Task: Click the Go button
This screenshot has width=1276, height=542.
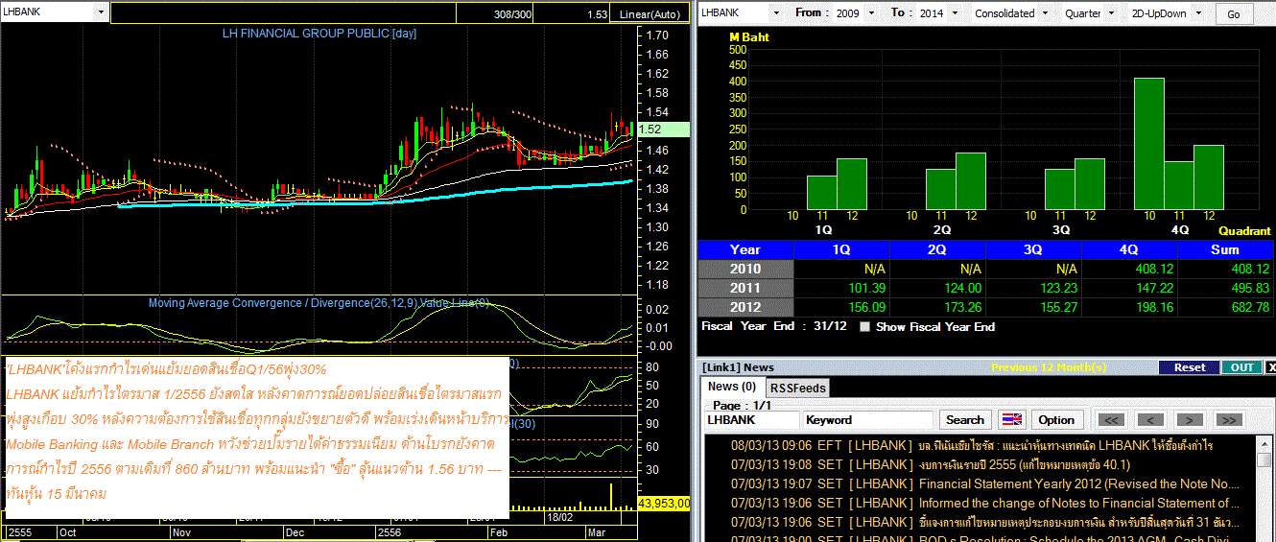Action: click(1234, 13)
